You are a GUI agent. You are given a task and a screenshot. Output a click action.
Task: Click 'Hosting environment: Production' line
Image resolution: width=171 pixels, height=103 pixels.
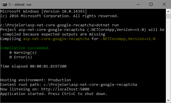coord(36,80)
